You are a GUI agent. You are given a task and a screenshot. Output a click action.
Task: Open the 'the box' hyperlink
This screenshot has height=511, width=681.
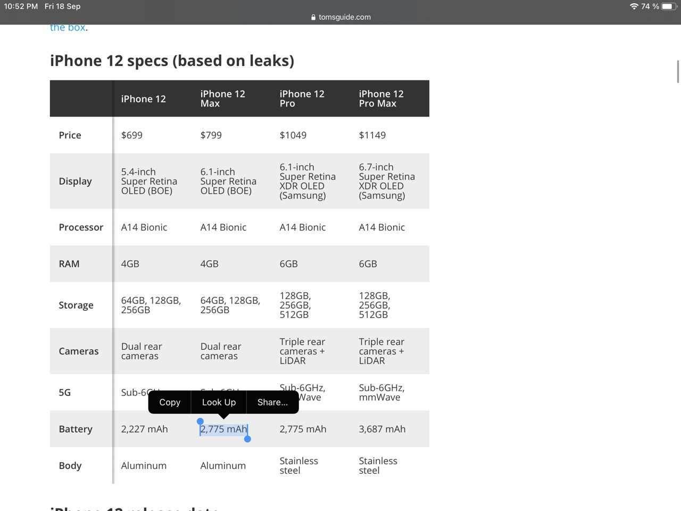68,28
